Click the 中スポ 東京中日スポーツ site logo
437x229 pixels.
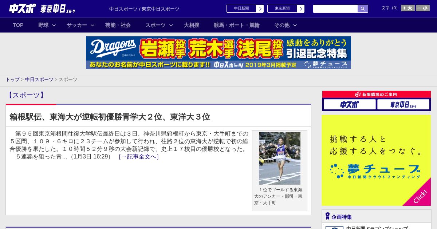tap(42, 9)
